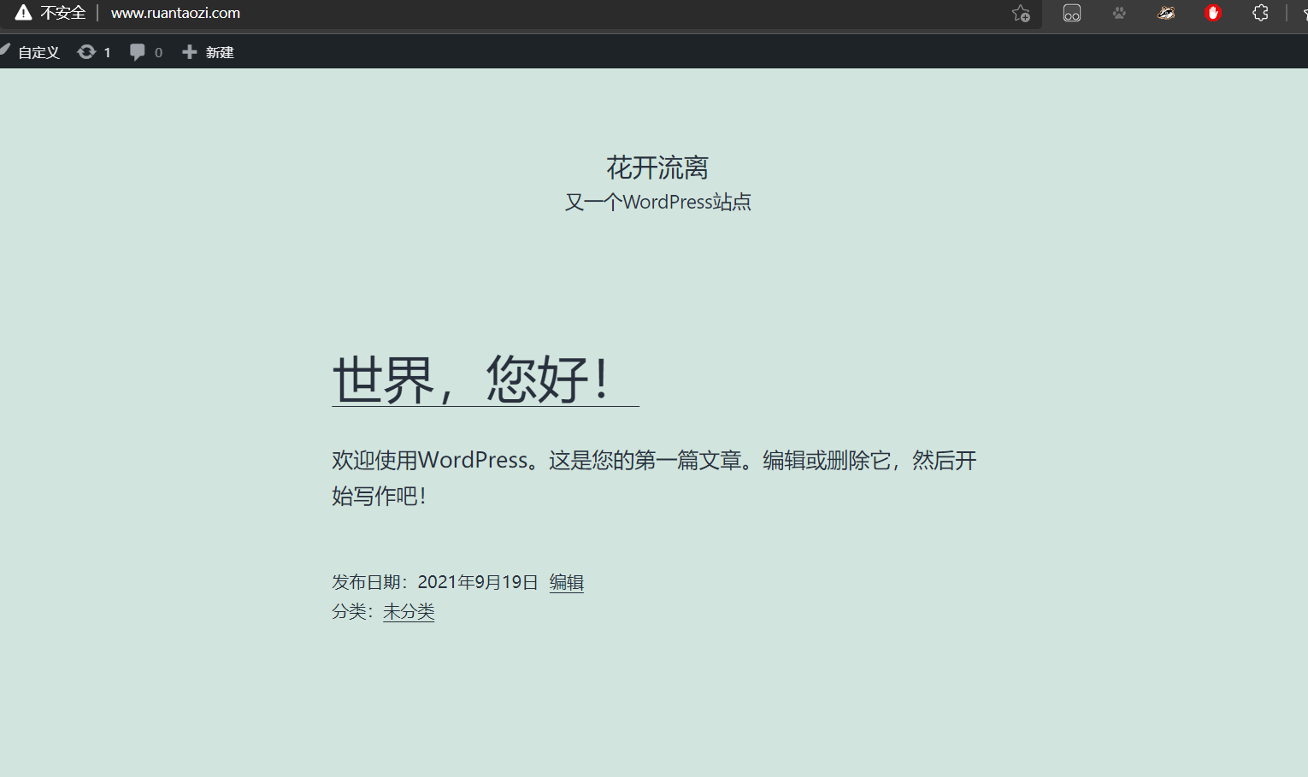Click the 不安全 security warning icon
The width and height of the screenshot is (1308, 777).
click(23, 12)
